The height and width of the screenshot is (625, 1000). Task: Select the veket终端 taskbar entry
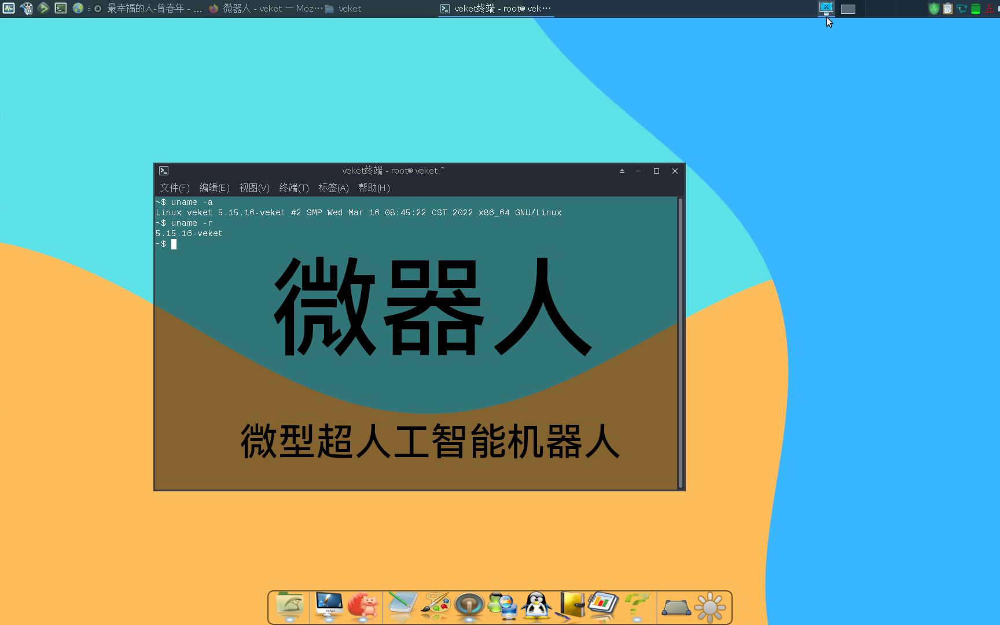[496, 9]
